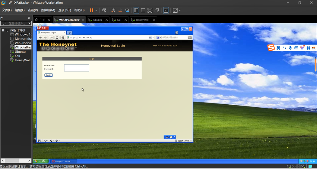The image size is (317, 169).
Task: Toggle the browser panel sidebar button
Action: pyautogui.click(x=40, y=141)
